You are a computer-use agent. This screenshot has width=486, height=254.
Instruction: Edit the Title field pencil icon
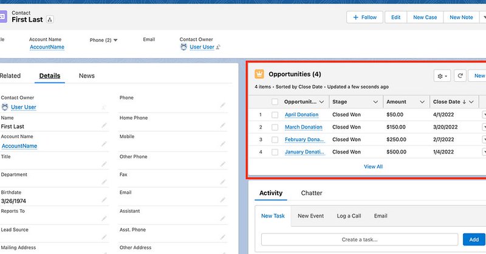104,164
